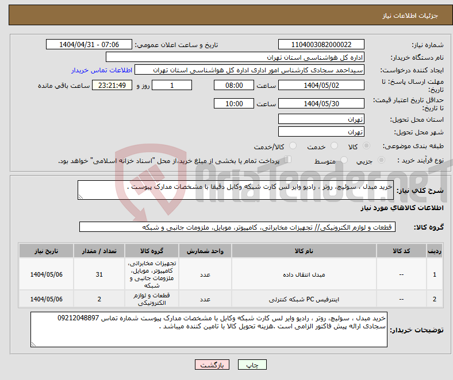The image size is (453, 380).
Task: Click the resize handle of description textarea
Action: [x=80, y=197]
